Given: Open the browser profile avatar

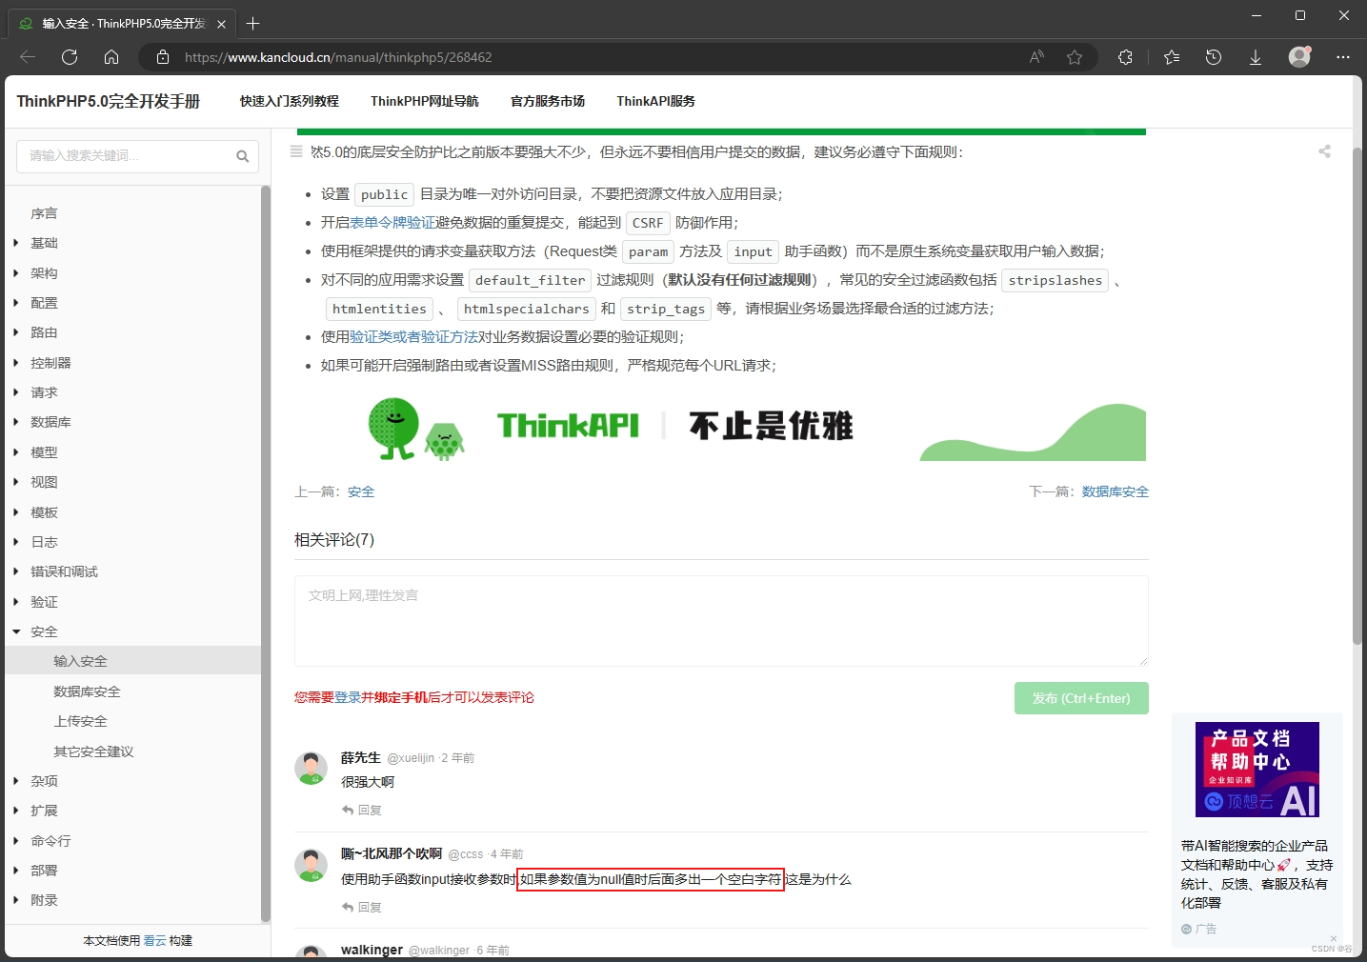Looking at the screenshot, I should pos(1297,57).
